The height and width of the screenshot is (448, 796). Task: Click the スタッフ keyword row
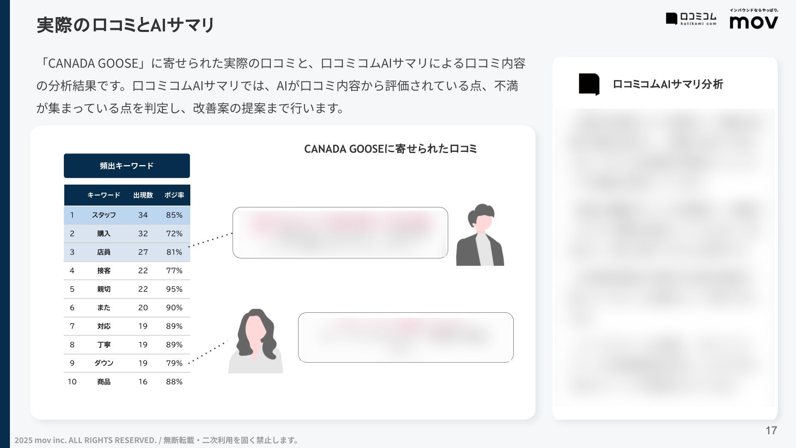click(x=104, y=215)
